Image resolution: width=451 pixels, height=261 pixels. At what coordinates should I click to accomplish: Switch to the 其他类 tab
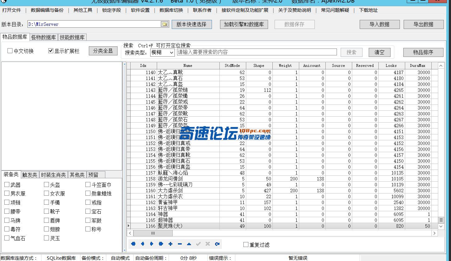pos(77,175)
